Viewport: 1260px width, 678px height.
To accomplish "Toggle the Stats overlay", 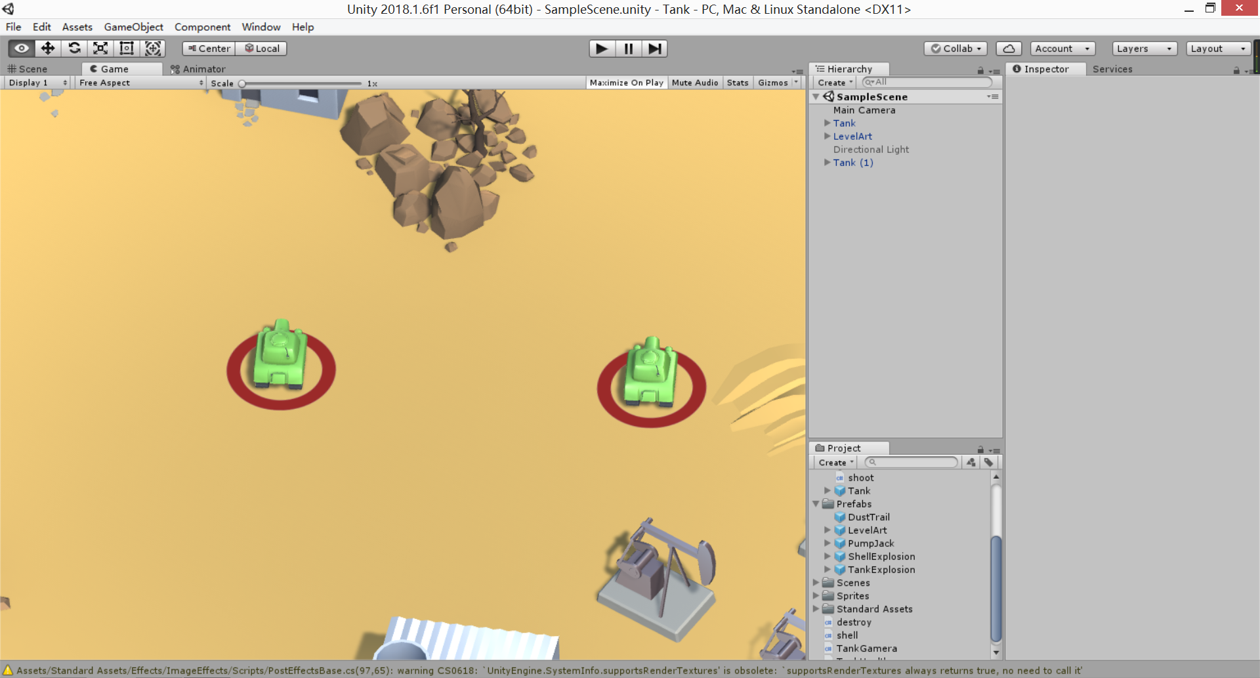I will 737,83.
